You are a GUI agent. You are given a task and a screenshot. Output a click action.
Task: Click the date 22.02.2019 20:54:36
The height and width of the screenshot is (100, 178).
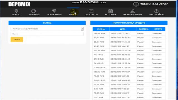tap(120, 67)
